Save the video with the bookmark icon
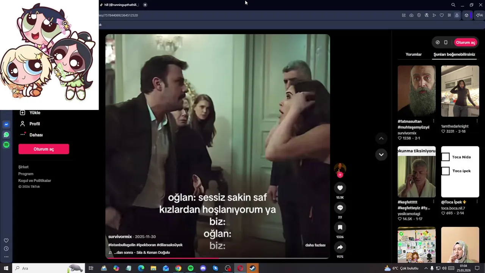 [340, 227]
